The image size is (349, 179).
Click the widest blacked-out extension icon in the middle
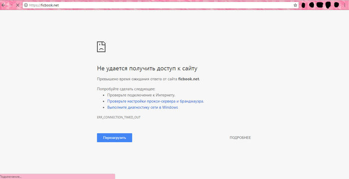(x=320, y=4)
